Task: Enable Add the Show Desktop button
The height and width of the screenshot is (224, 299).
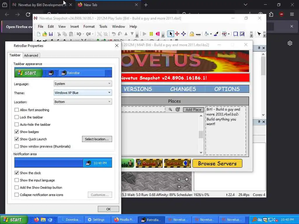Action: (x=17, y=188)
